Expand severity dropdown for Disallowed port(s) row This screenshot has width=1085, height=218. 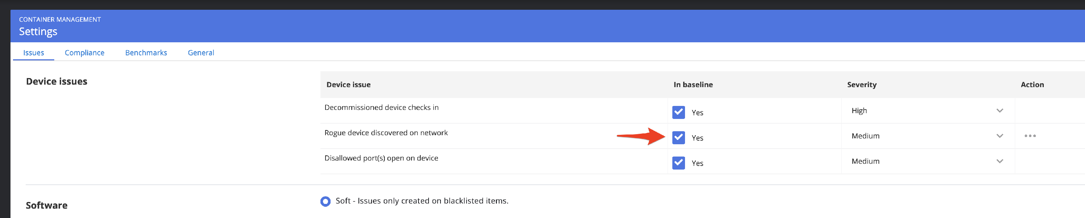pyautogui.click(x=927, y=161)
